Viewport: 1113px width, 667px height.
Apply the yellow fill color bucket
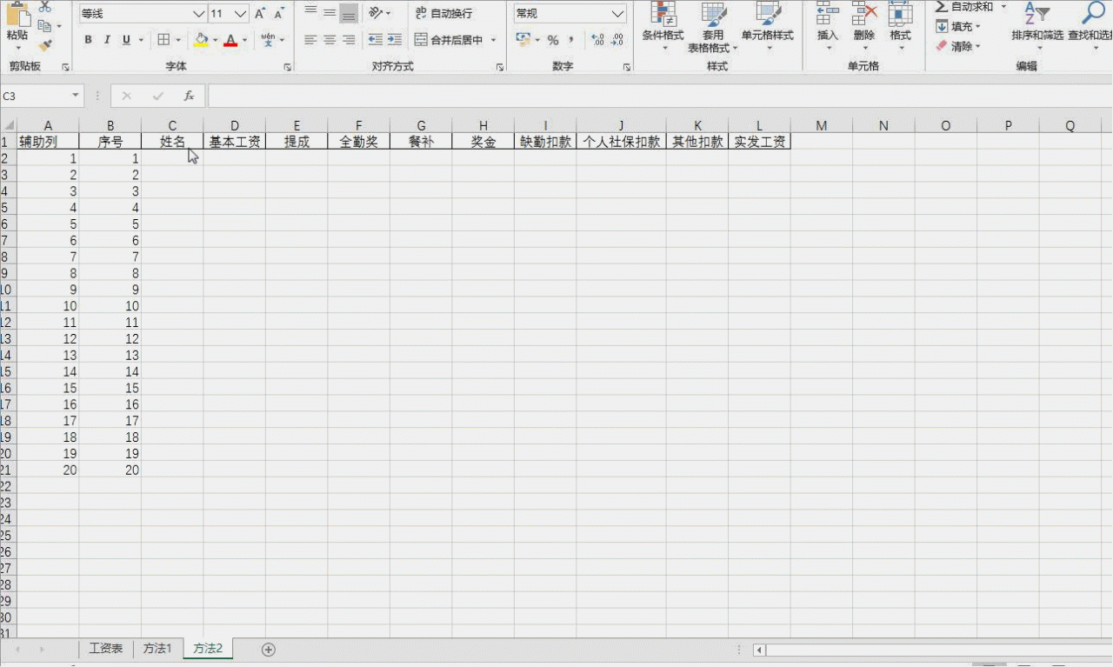click(x=202, y=40)
